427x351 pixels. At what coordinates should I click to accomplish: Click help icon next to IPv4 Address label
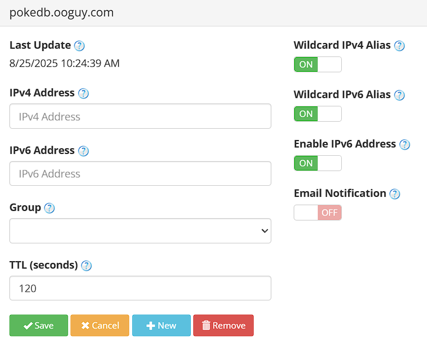pyautogui.click(x=83, y=93)
